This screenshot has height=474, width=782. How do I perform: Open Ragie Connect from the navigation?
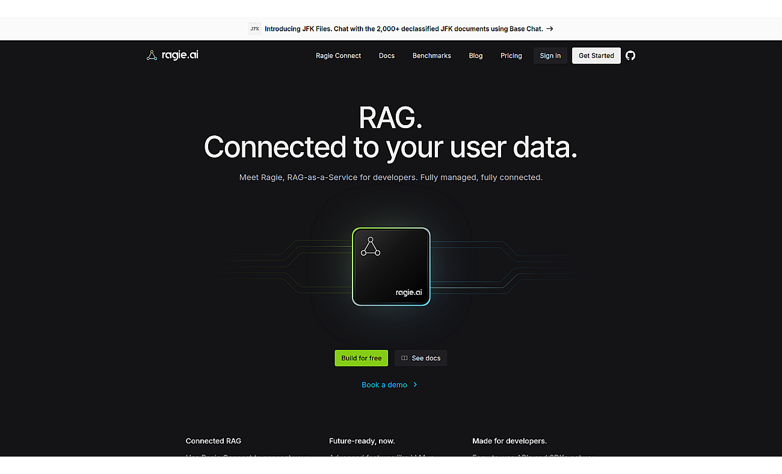tap(339, 55)
